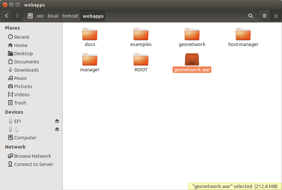
Task: Eject the unnamed second device
Action: pos(57,129)
